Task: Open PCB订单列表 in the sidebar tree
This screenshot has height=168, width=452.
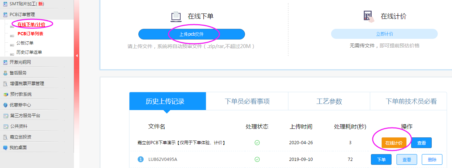Action: [x=30, y=34]
